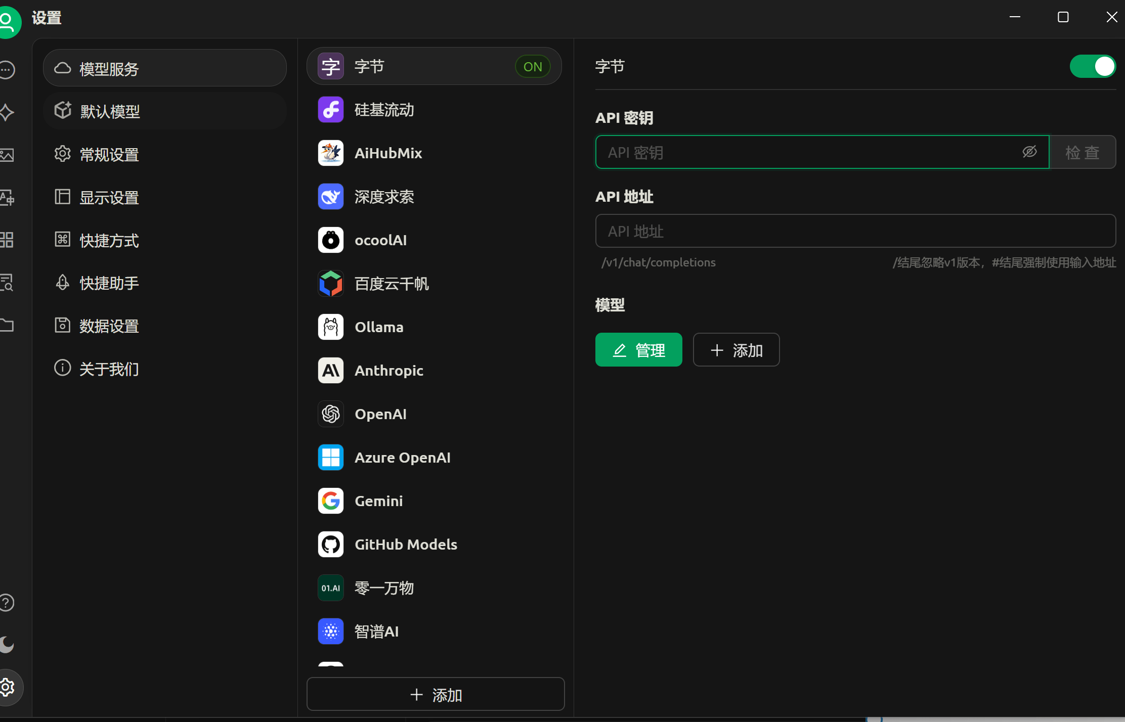This screenshot has width=1125, height=722.
Task: Click 添加 button next to 管理
Action: click(737, 350)
